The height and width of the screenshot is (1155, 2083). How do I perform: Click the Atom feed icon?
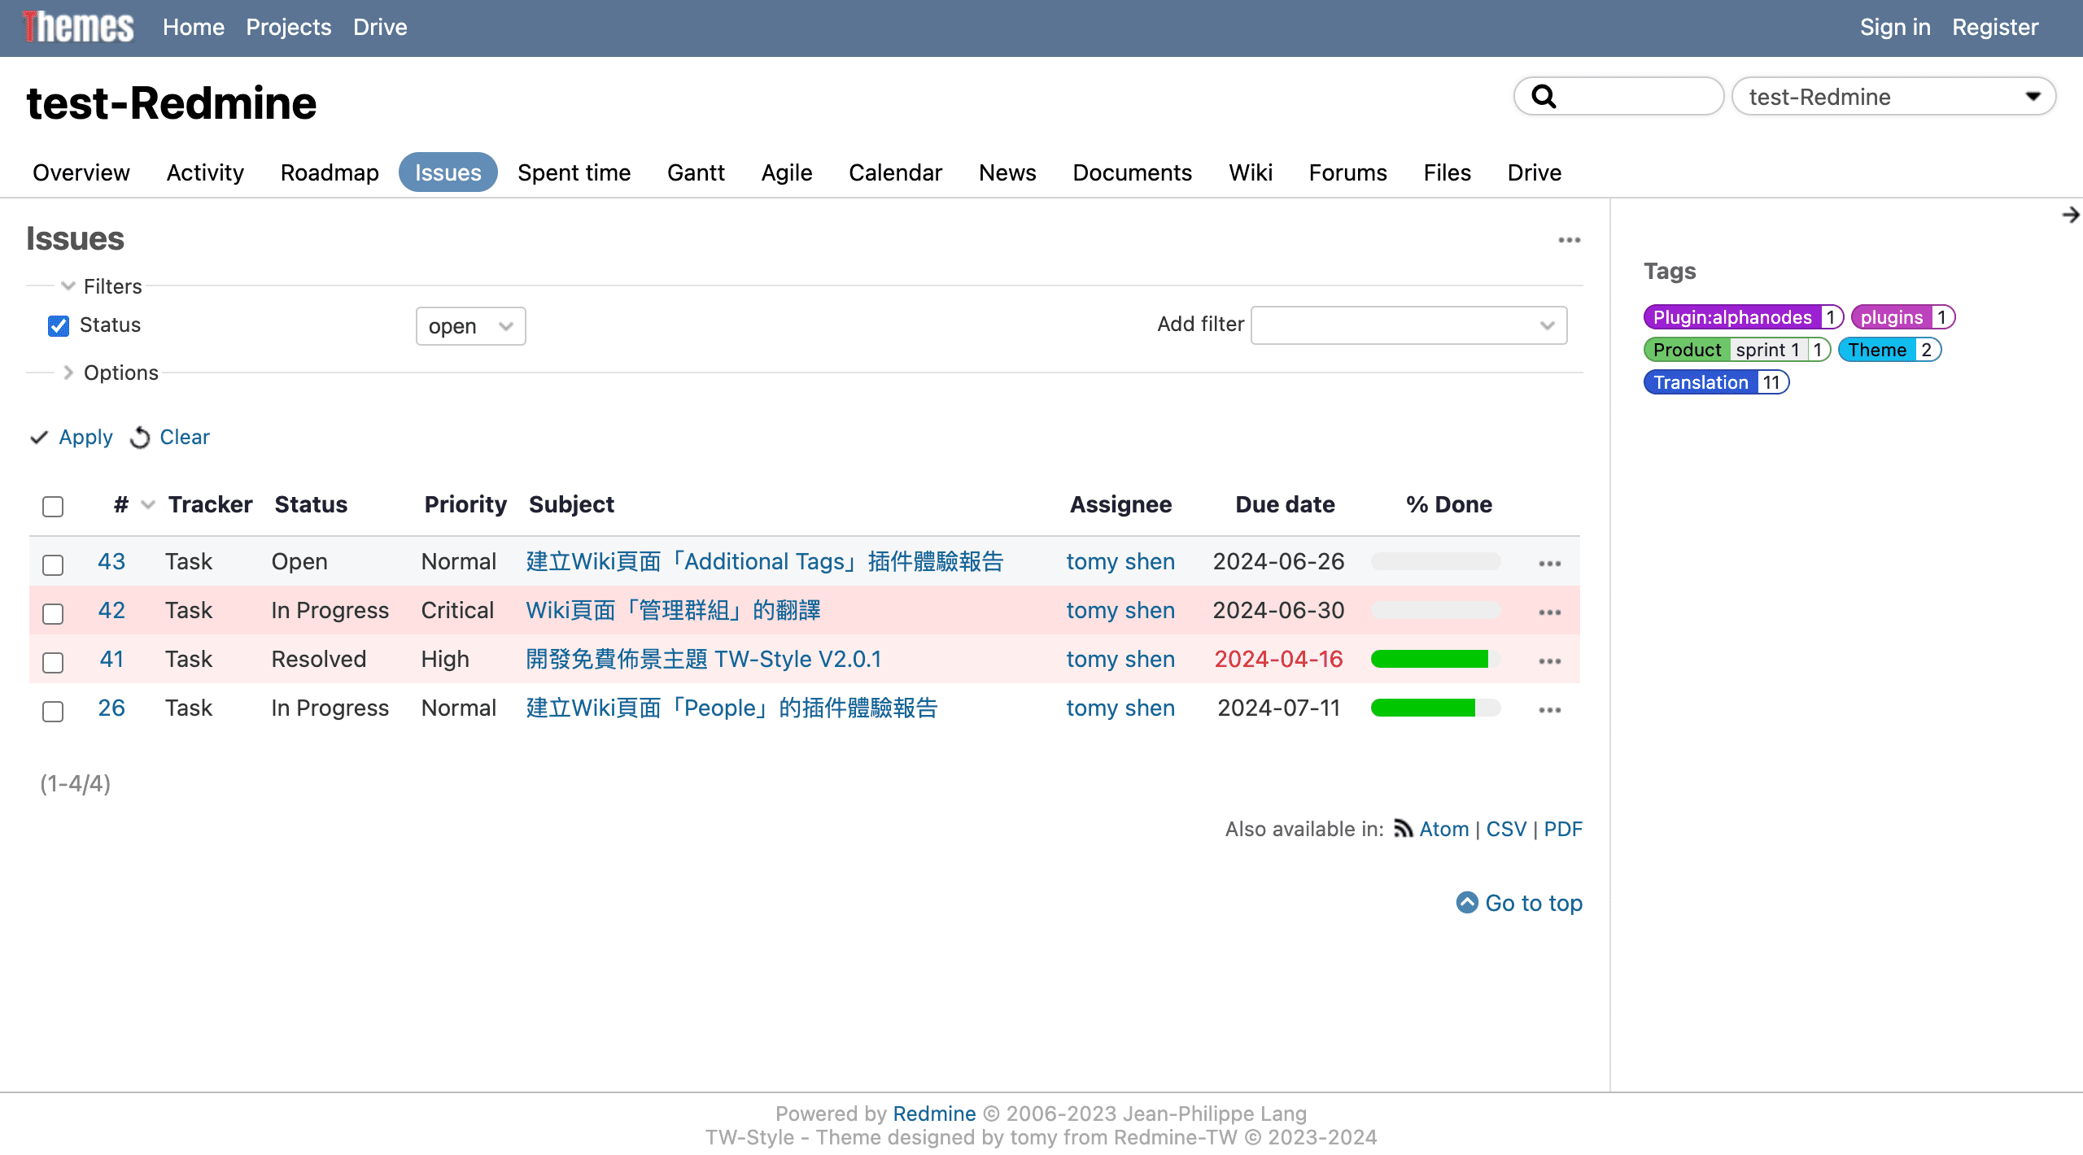pyautogui.click(x=1403, y=829)
